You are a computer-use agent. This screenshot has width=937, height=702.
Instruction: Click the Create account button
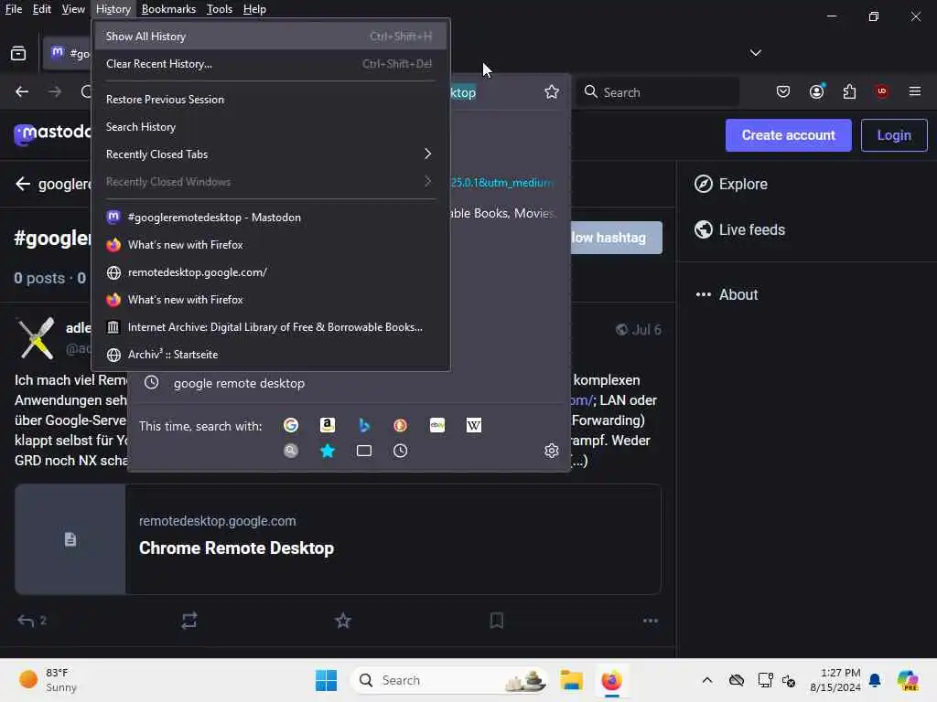(x=788, y=135)
